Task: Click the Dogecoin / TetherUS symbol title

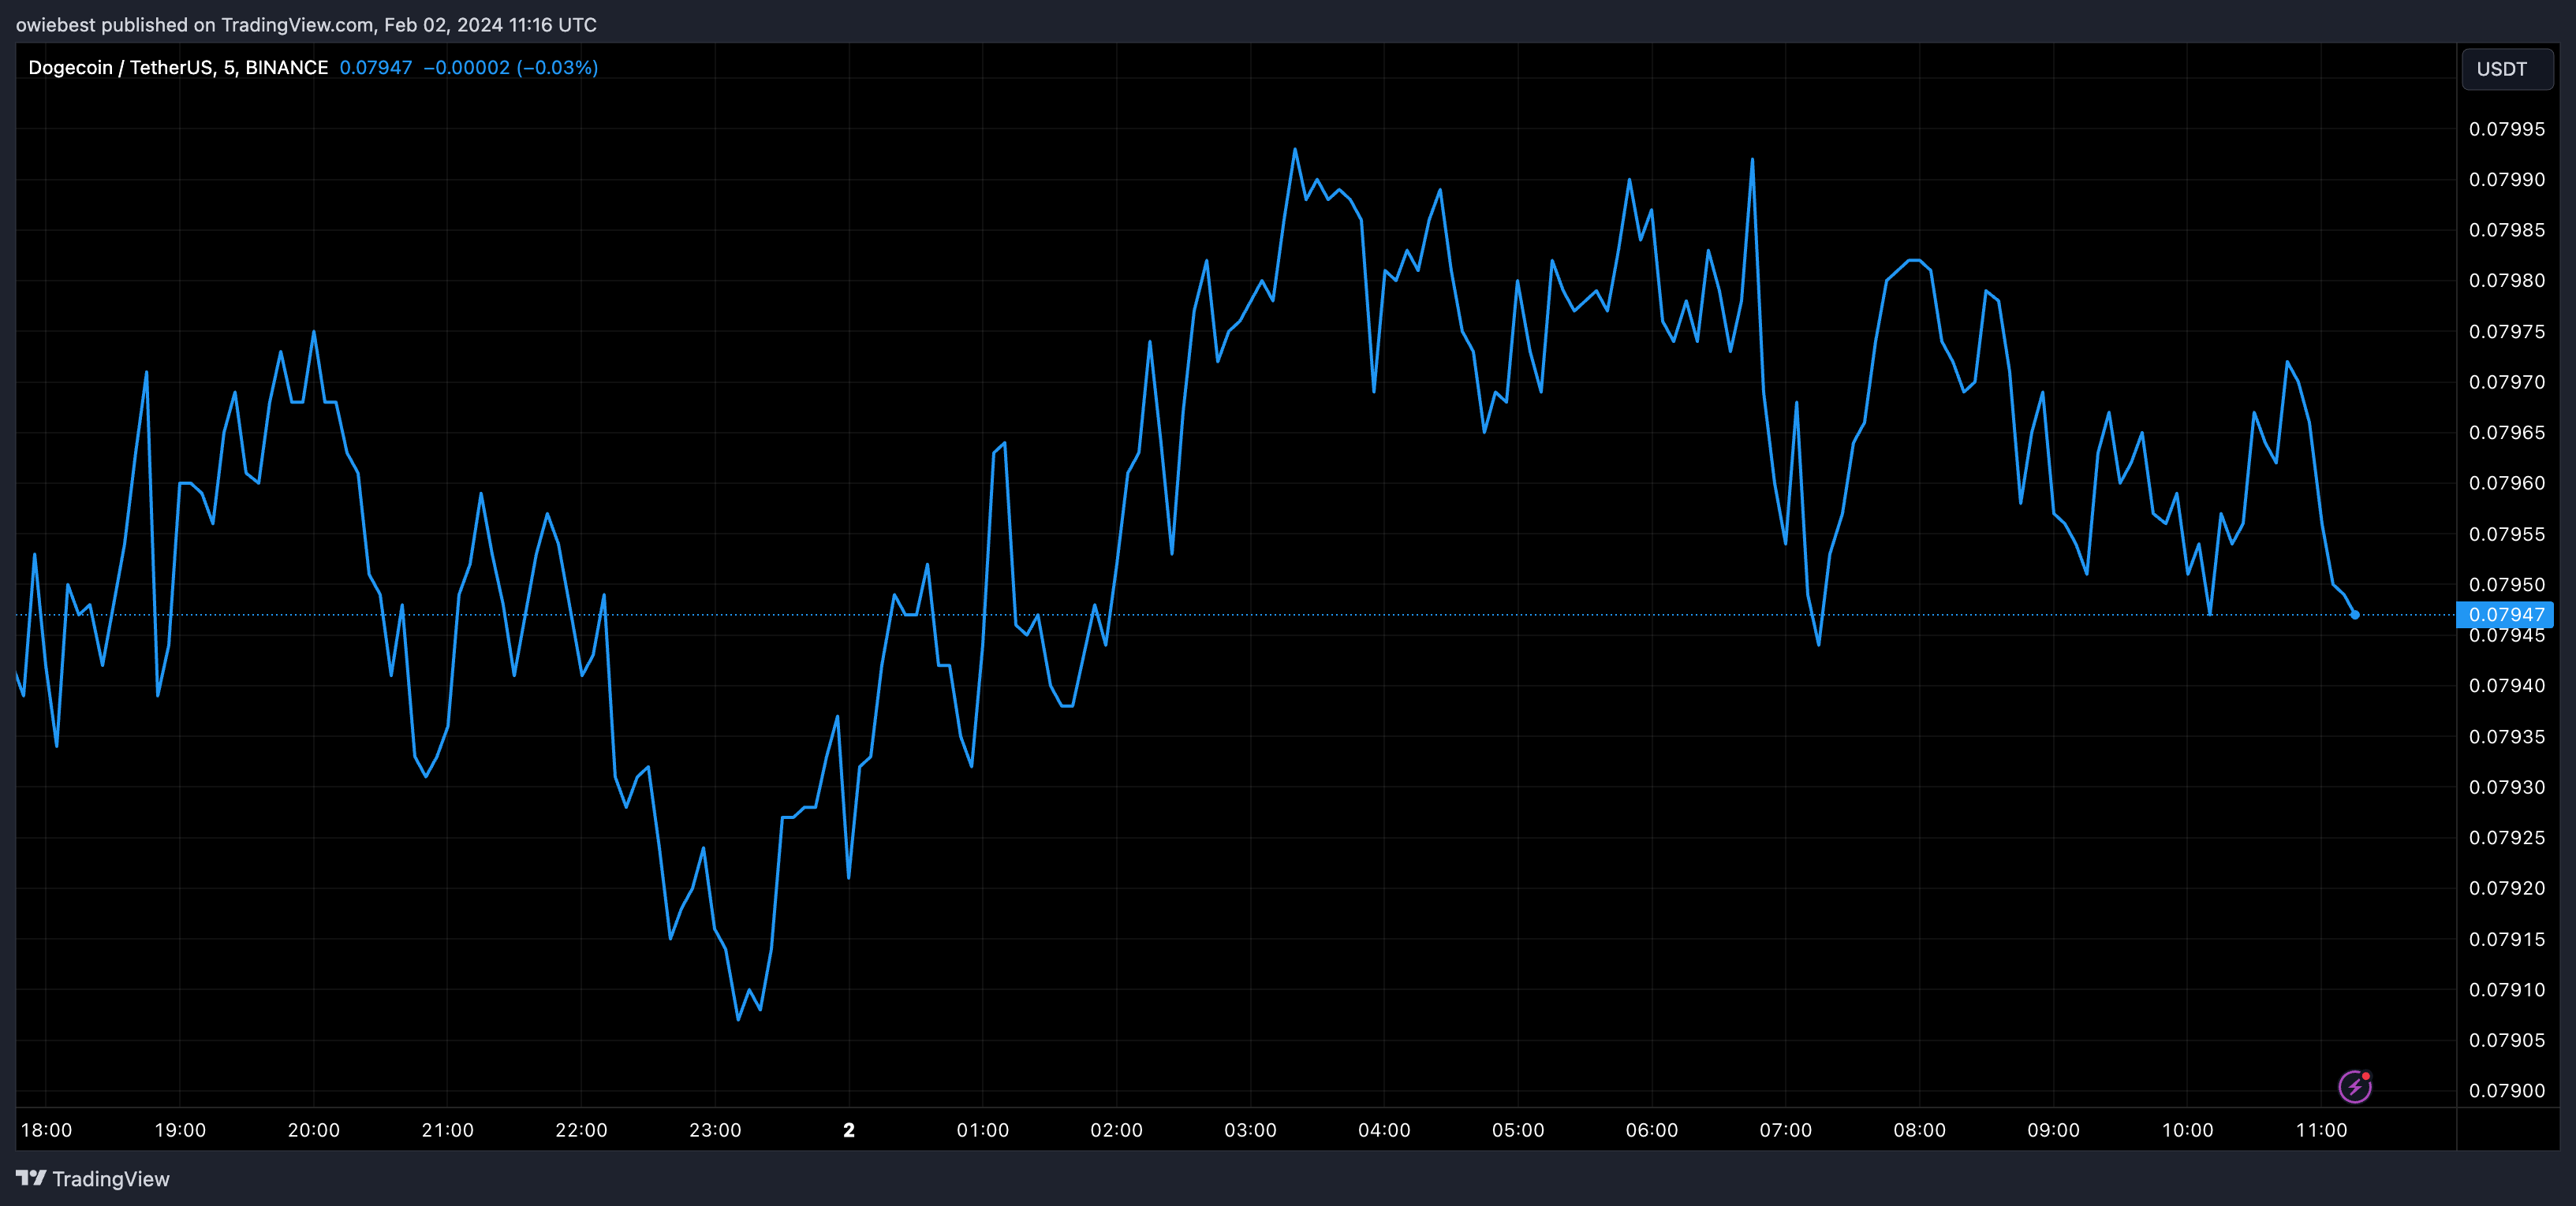Action: [x=178, y=68]
